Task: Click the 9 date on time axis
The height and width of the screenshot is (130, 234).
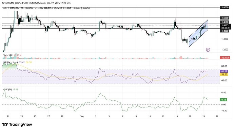Action: coord(136,117)
